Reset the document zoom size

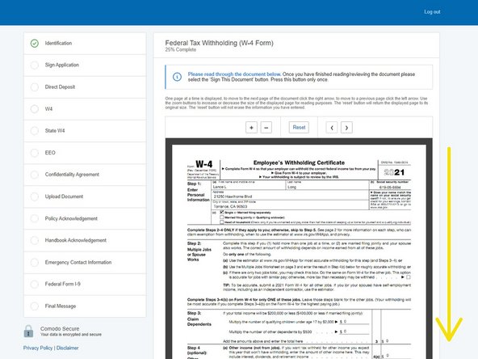[299, 127]
